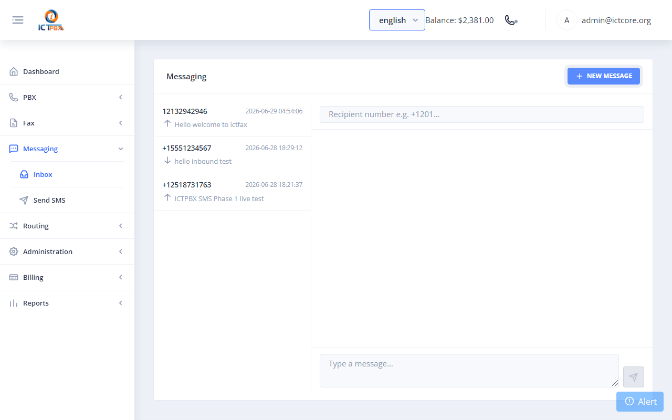This screenshot has height=420, width=672.
Task: Click the ICTPBX logo
Action: click(x=51, y=20)
